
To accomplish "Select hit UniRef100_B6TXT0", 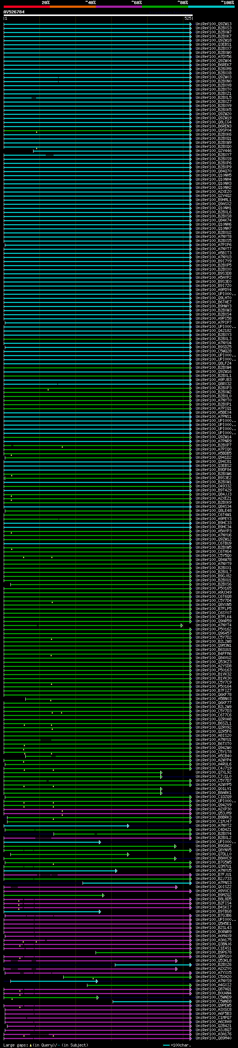I will point(213,744).
